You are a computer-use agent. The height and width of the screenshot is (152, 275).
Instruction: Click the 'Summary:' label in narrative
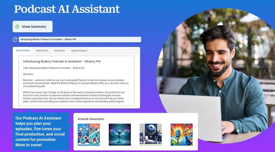(28, 74)
